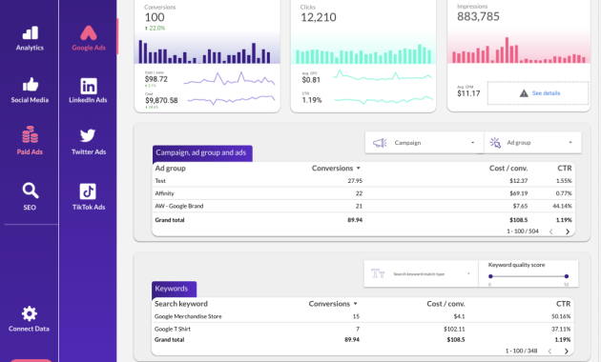Viewport: 601px width, 362px height.
Task: Click the $0.81 average CPC value
Action: (311, 80)
